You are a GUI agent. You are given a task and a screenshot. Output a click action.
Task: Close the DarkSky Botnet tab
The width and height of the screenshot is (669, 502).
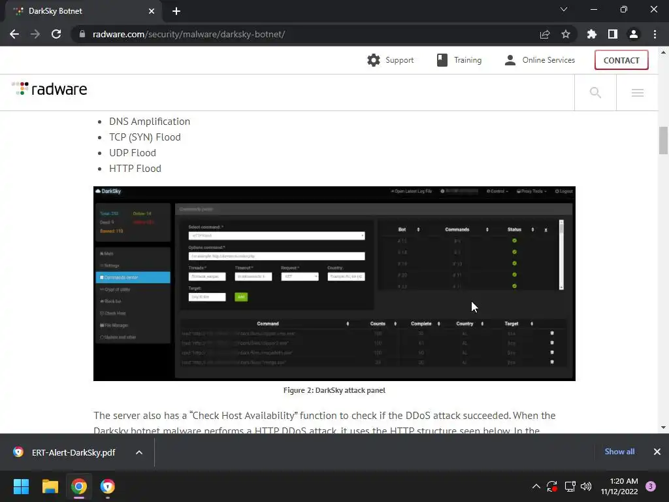point(152,11)
